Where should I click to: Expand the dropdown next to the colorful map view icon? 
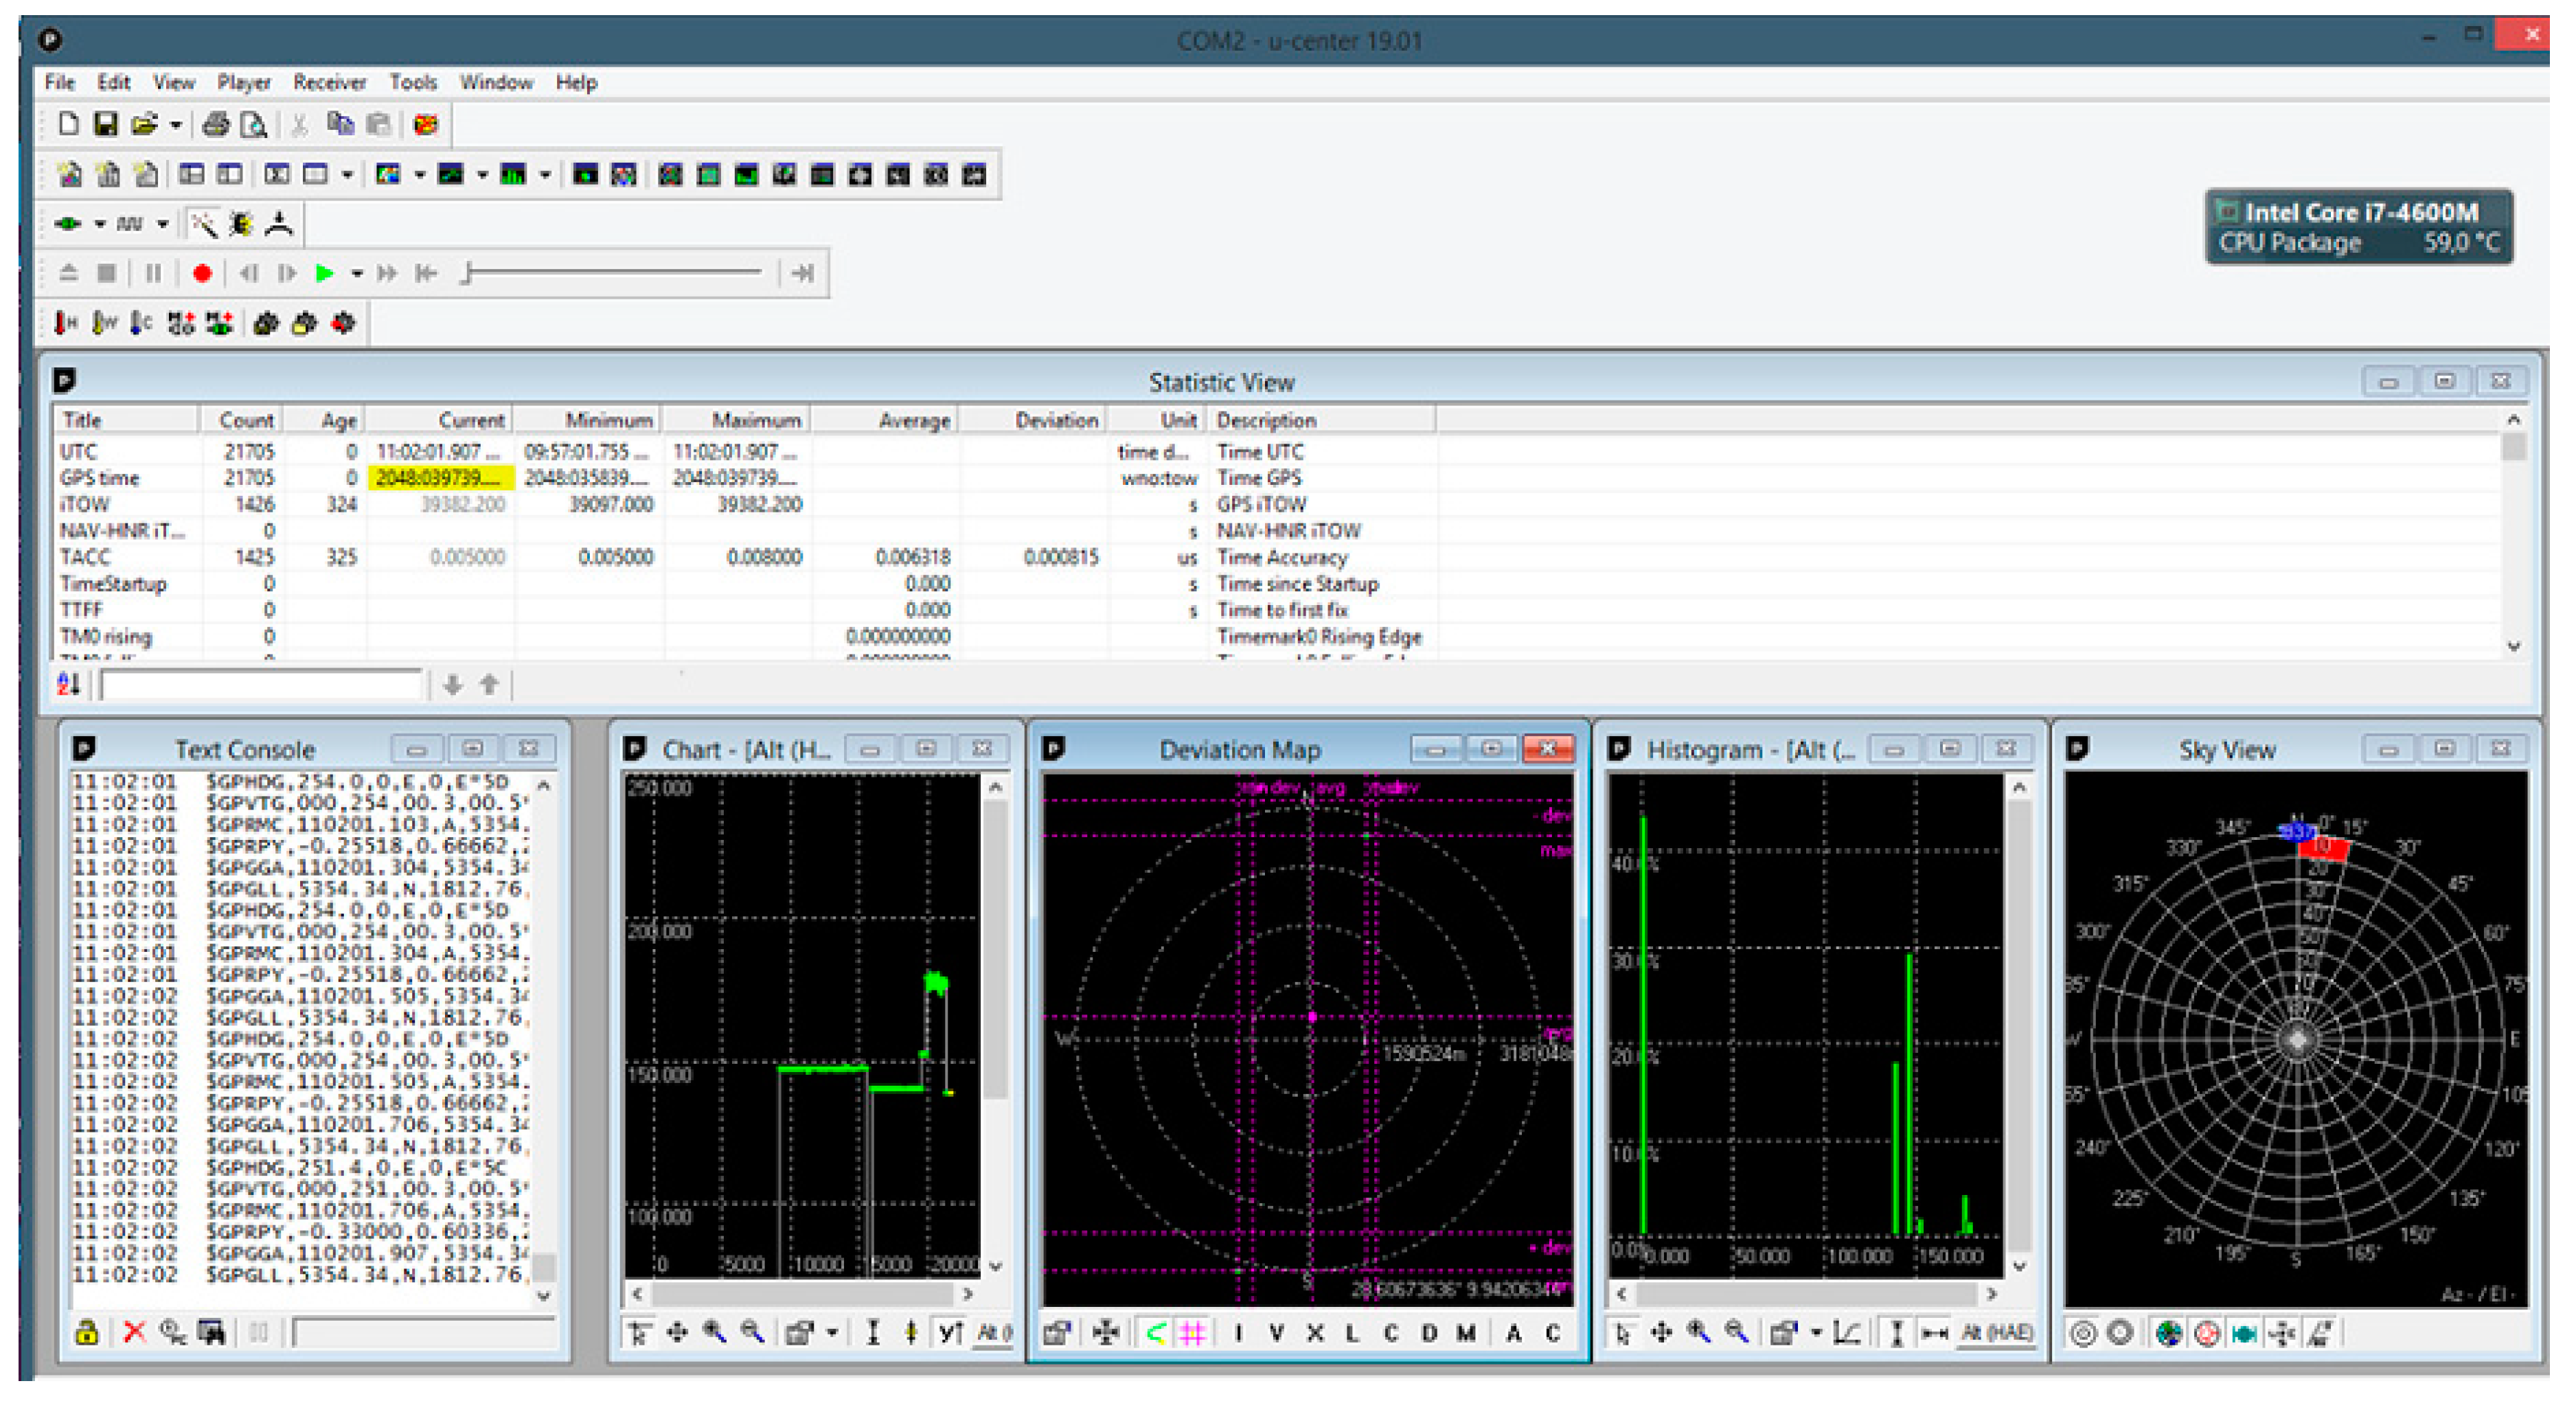point(420,175)
